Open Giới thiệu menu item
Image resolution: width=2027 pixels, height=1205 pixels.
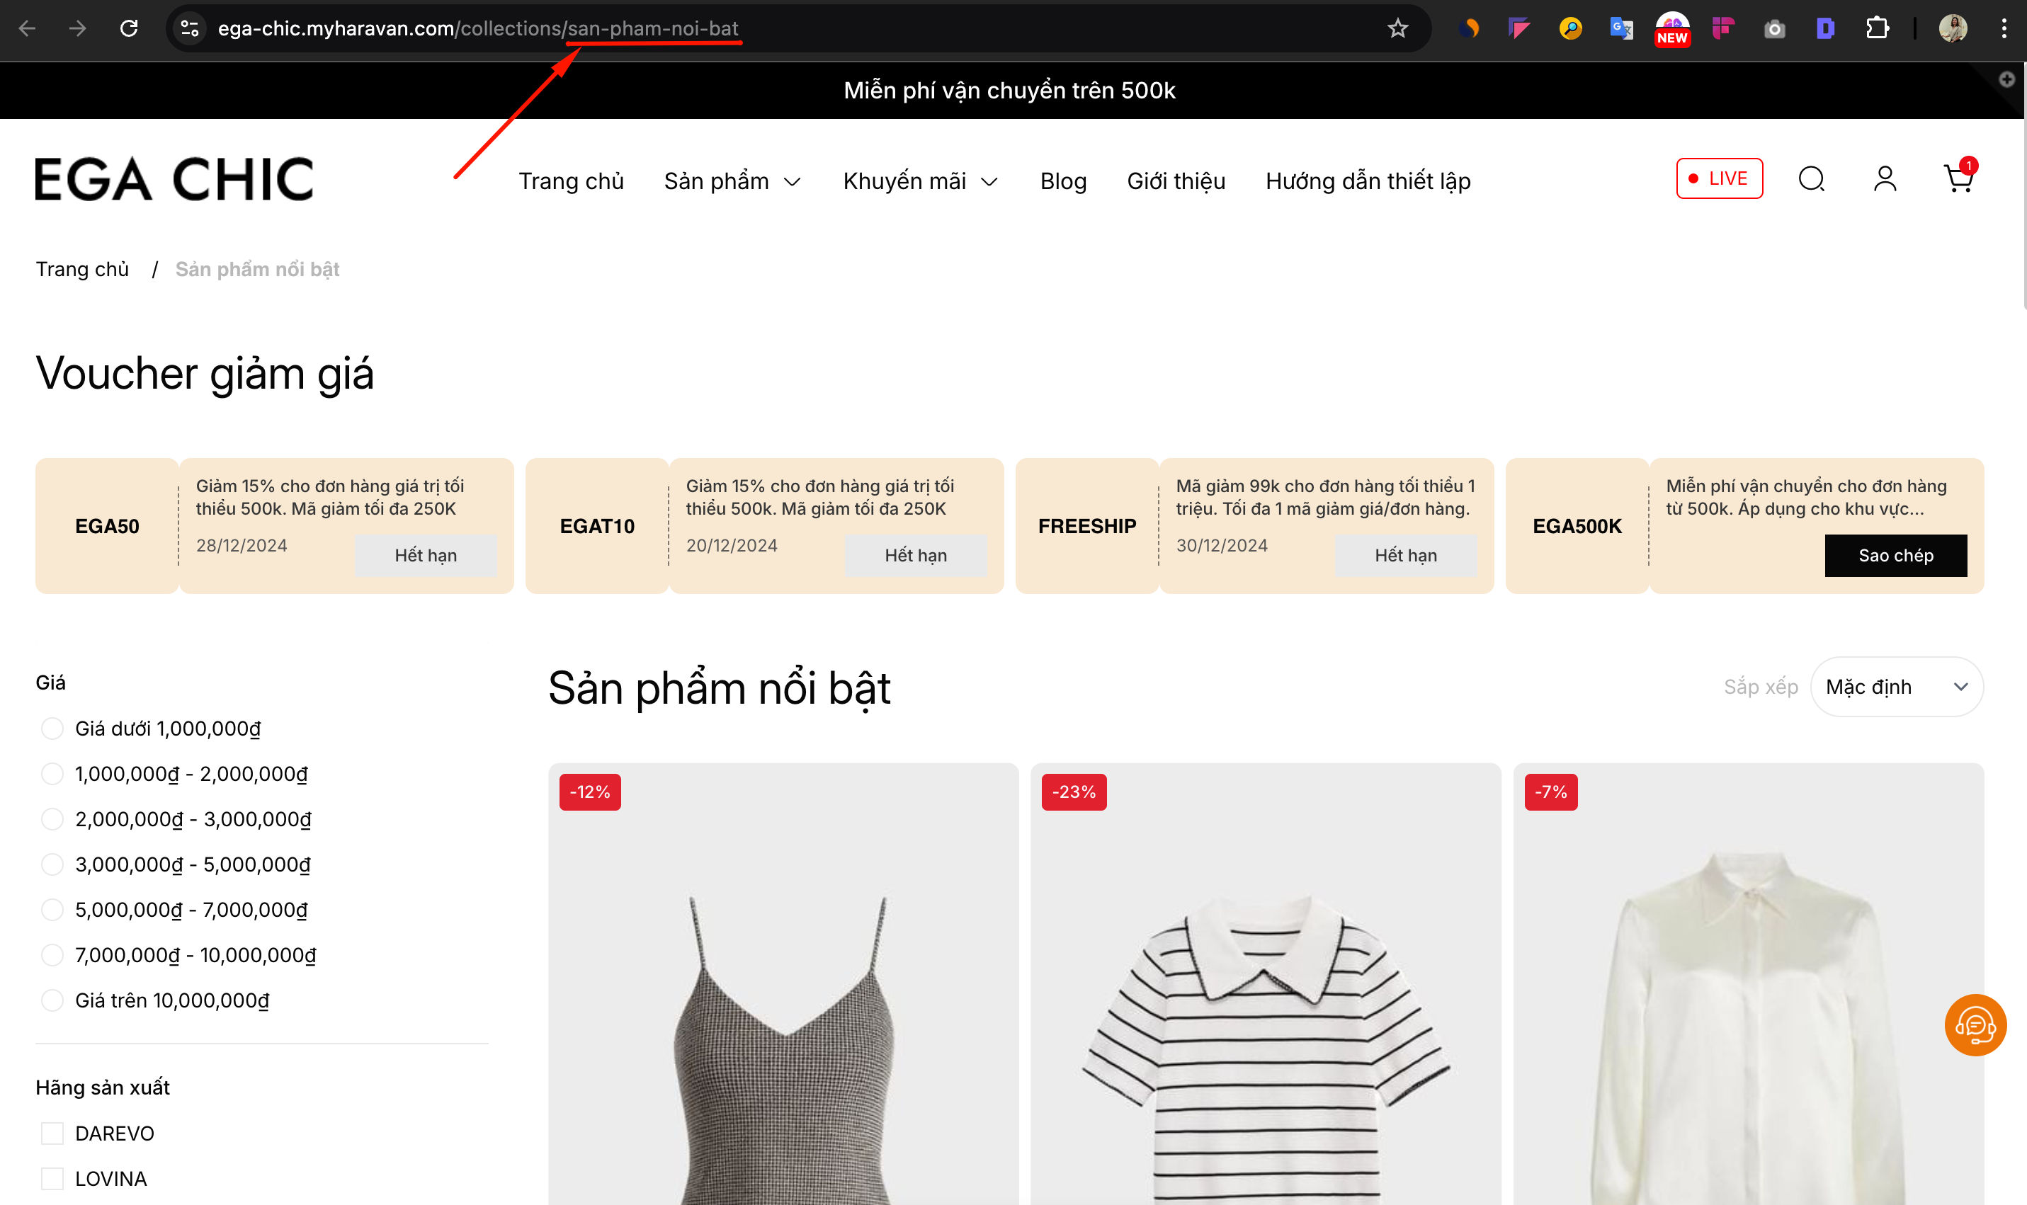pyautogui.click(x=1175, y=181)
